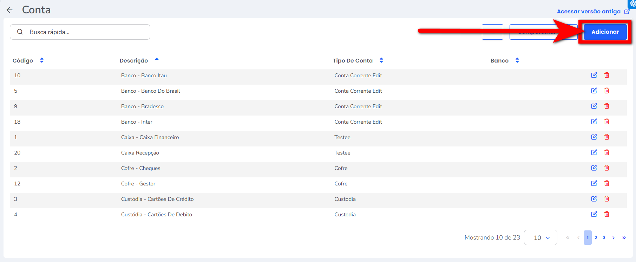Sort table by Banco column
636x262 pixels.
pos(517,60)
